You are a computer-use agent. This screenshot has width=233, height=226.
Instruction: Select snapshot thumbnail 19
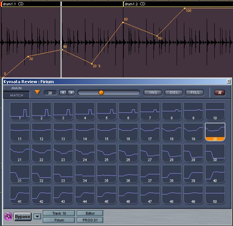click(193, 132)
